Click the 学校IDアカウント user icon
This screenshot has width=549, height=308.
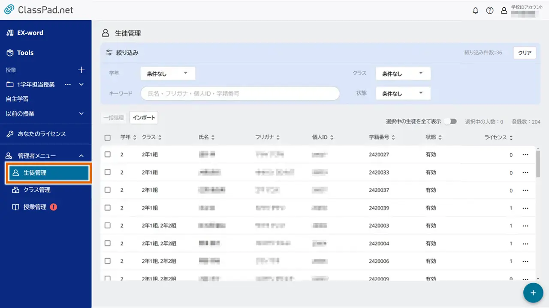(504, 10)
